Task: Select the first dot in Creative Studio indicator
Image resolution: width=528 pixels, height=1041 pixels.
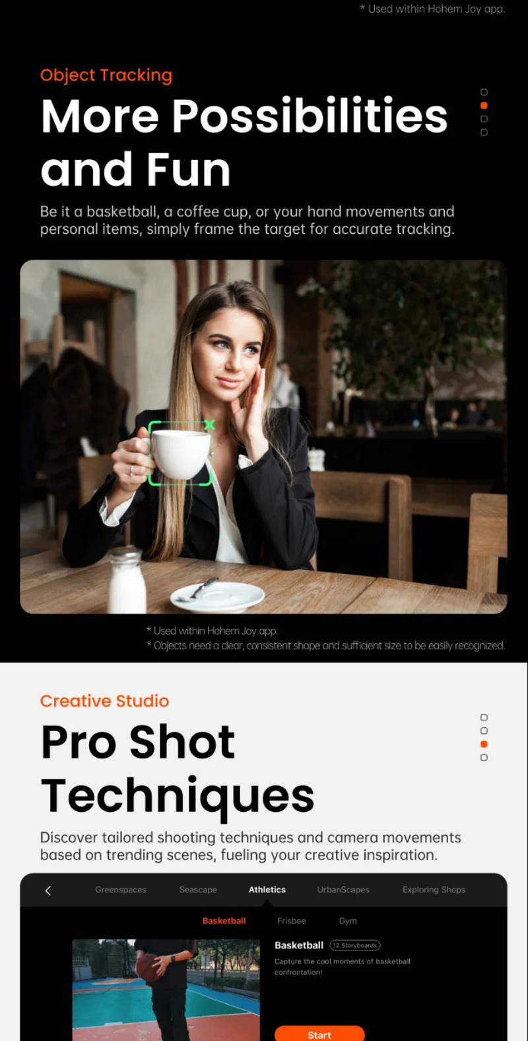Action: pos(484,718)
